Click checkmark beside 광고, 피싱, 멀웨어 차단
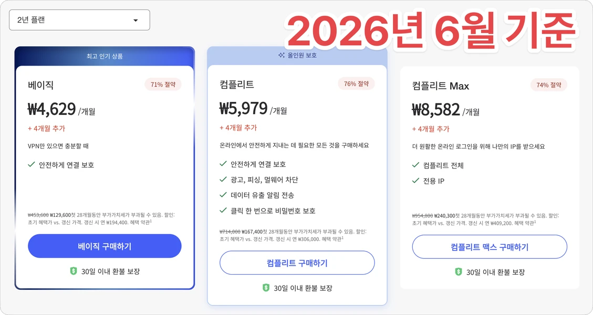593x315 pixels. click(223, 179)
